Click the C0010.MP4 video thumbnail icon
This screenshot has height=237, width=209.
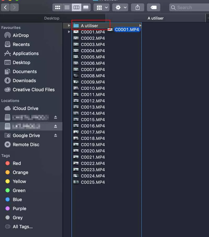[x=76, y=88]
